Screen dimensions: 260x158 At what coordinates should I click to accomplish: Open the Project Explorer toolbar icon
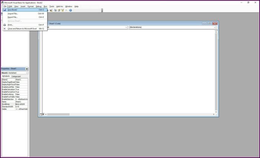click(x=55, y=10)
